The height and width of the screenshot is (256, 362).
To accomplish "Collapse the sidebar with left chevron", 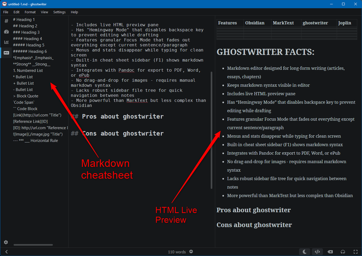I will [6, 252].
